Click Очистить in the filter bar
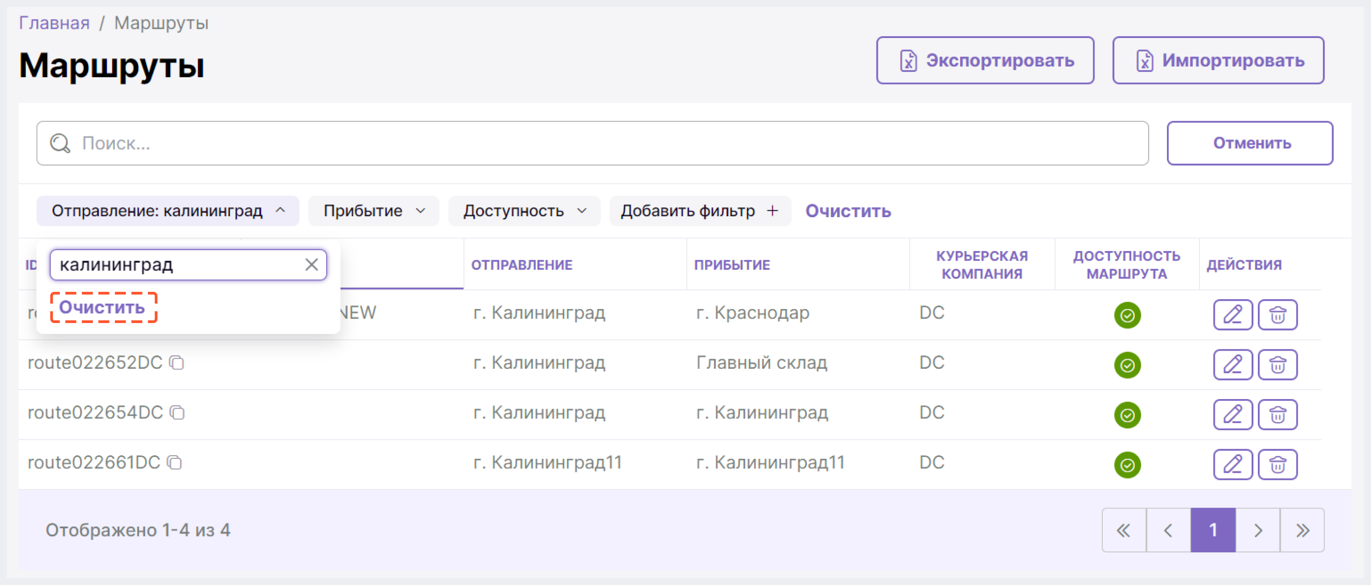 click(x=848, y=211)
